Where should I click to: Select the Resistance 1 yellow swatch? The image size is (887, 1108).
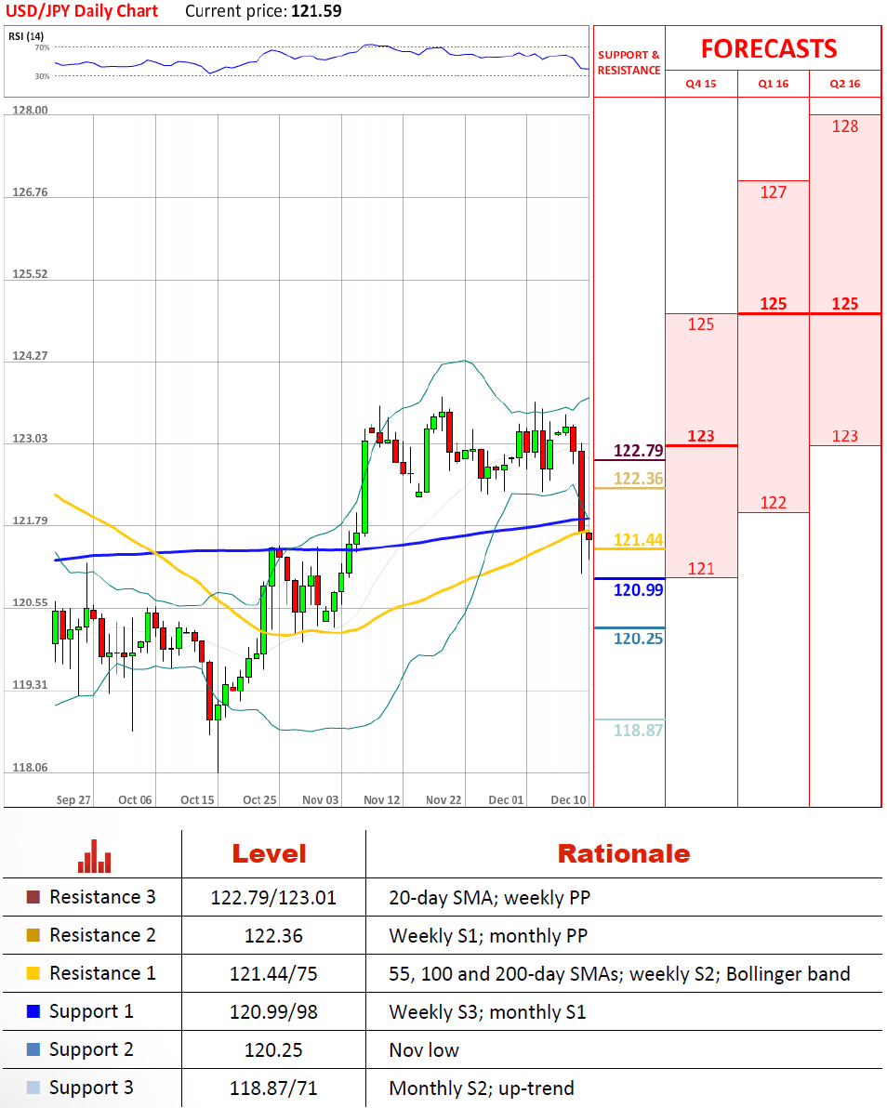click(33, 973)
